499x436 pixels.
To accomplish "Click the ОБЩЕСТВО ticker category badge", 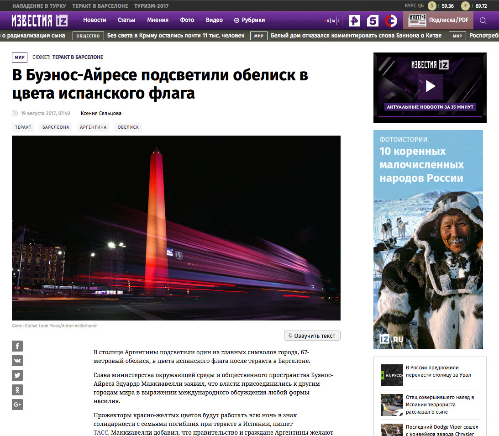I will coord(88,36).
